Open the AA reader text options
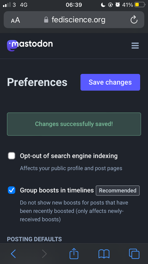Viewport: 148px width, 264px height. 16,20
